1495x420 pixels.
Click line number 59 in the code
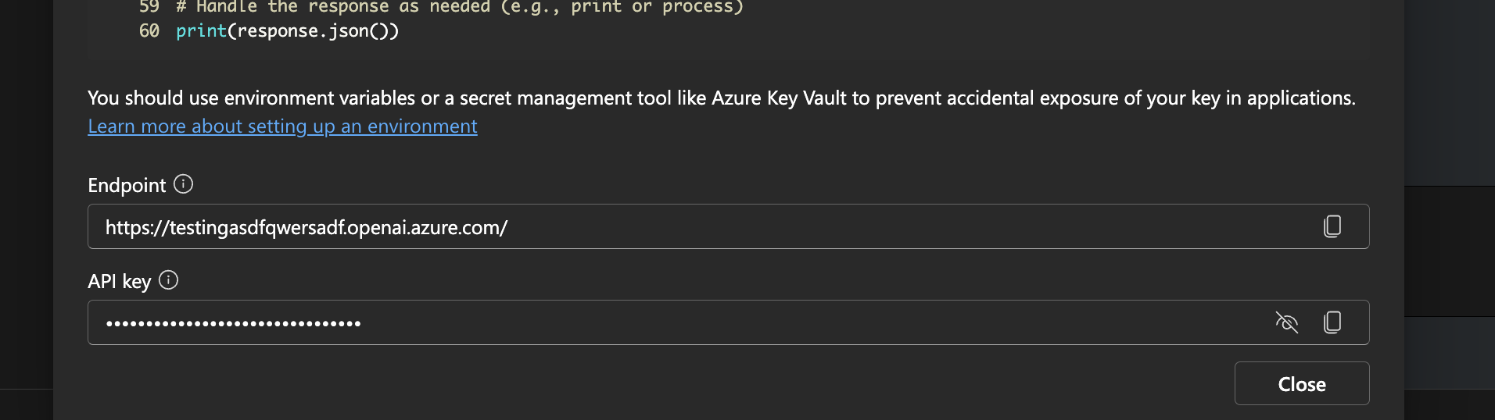coord(149,7)
